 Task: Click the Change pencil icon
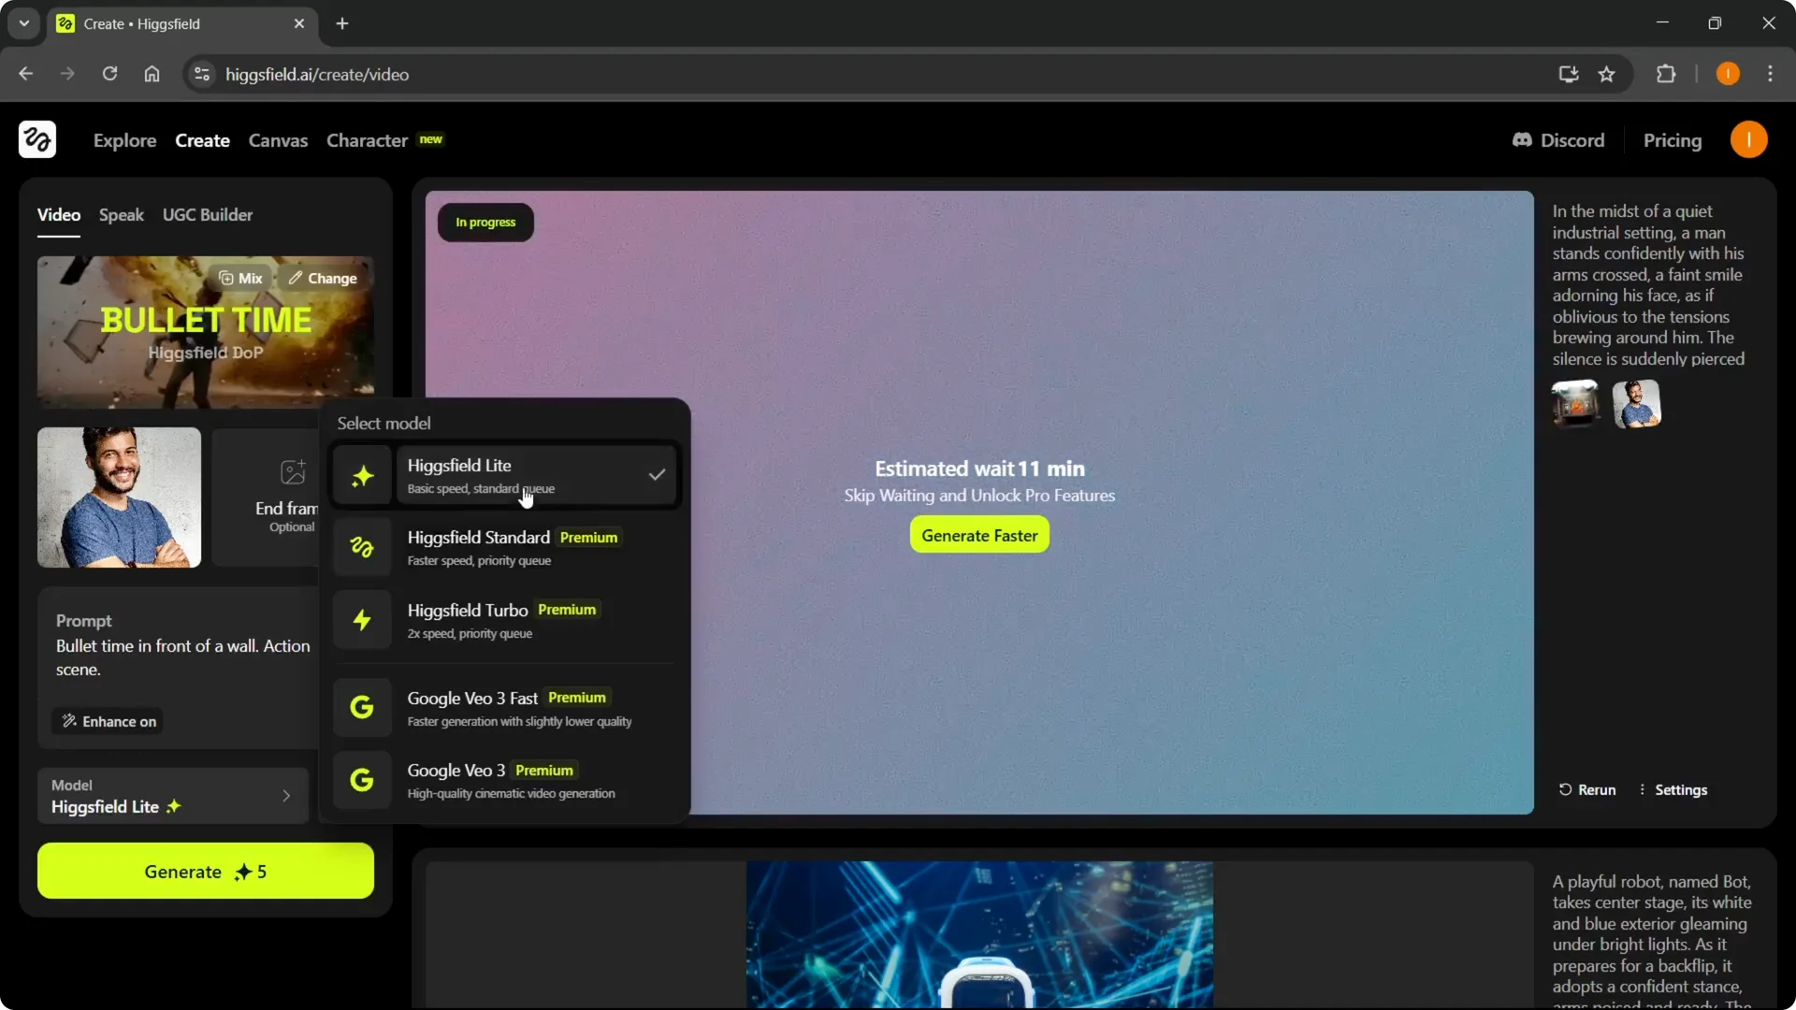click(x=295, y=278)
